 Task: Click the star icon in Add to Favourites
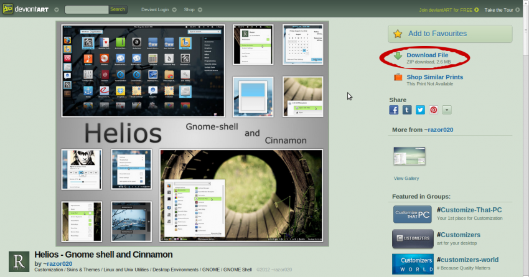[x=398, y=34]
